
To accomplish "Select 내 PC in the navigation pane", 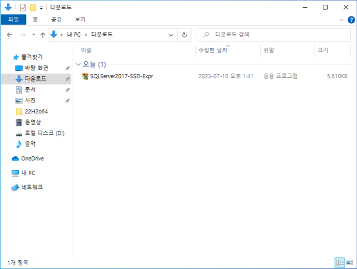I will pyautogui.click(x=28, y=173).
